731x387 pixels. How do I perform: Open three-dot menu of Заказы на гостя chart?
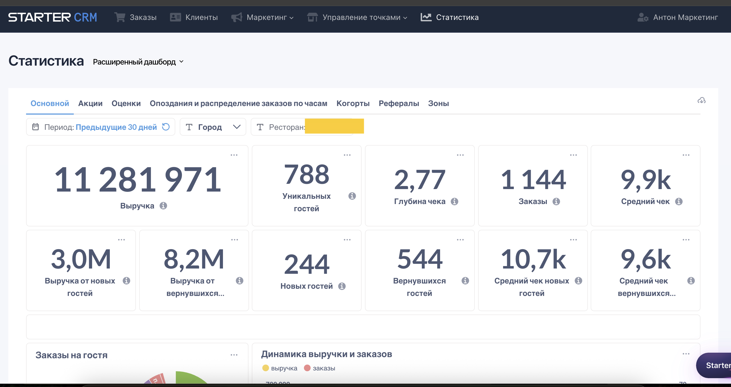pos(234,355)
